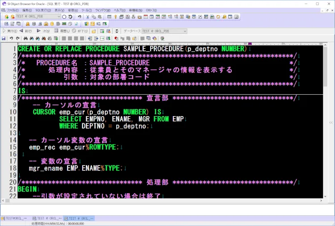Click the first binoculars find icon
Viewport: 335px width, 226px height.
tap(25, 39)
